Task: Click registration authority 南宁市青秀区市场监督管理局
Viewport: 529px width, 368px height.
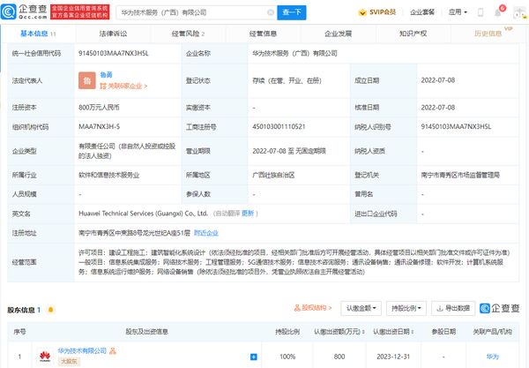Action: [460, 175]
